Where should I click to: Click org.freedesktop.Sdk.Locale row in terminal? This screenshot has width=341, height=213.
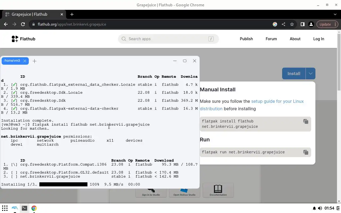point(99,95)
